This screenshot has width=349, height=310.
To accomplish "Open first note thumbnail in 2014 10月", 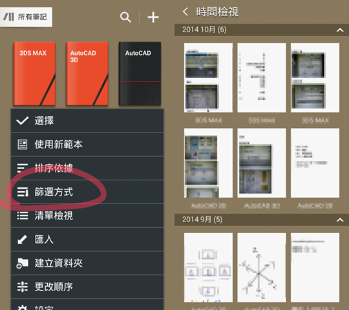I will tap(208, 78).
